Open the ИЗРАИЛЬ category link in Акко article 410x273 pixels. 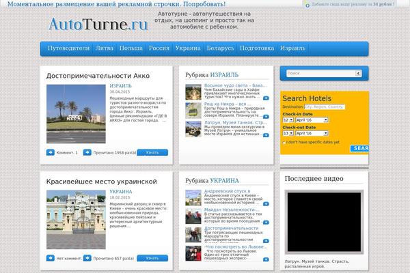(120, 86)
